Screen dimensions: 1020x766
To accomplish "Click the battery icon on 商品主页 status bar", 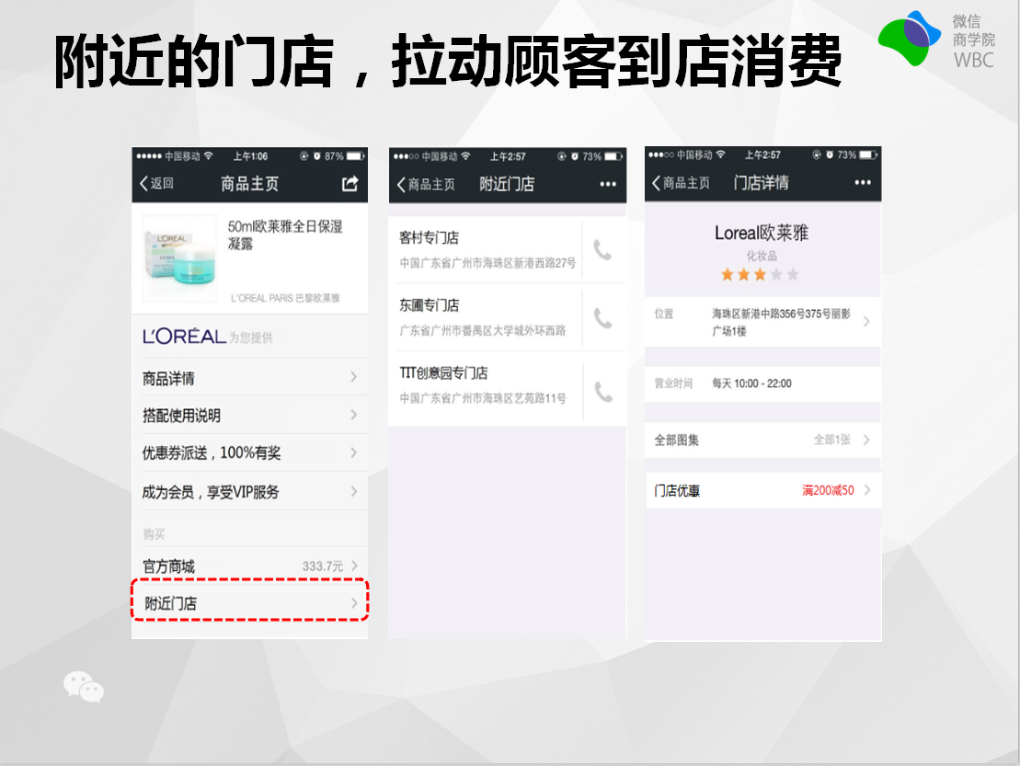I will pos(355,156).
